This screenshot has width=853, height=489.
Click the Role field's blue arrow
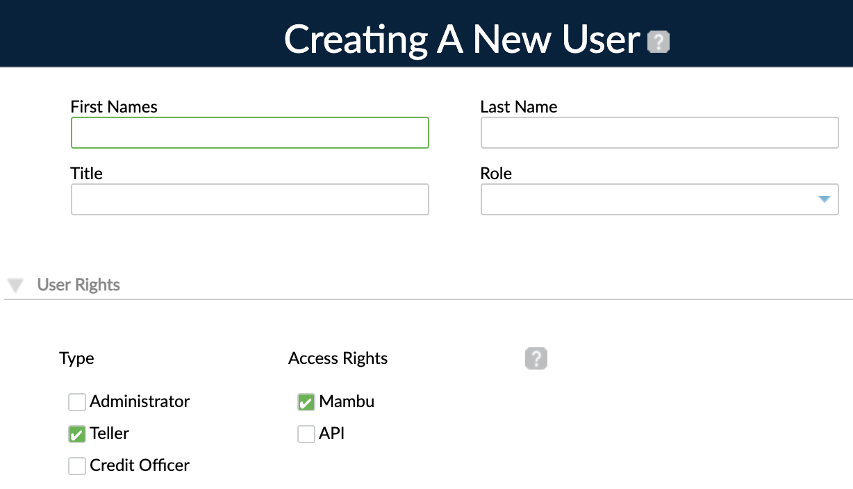(x=824, y=199)
